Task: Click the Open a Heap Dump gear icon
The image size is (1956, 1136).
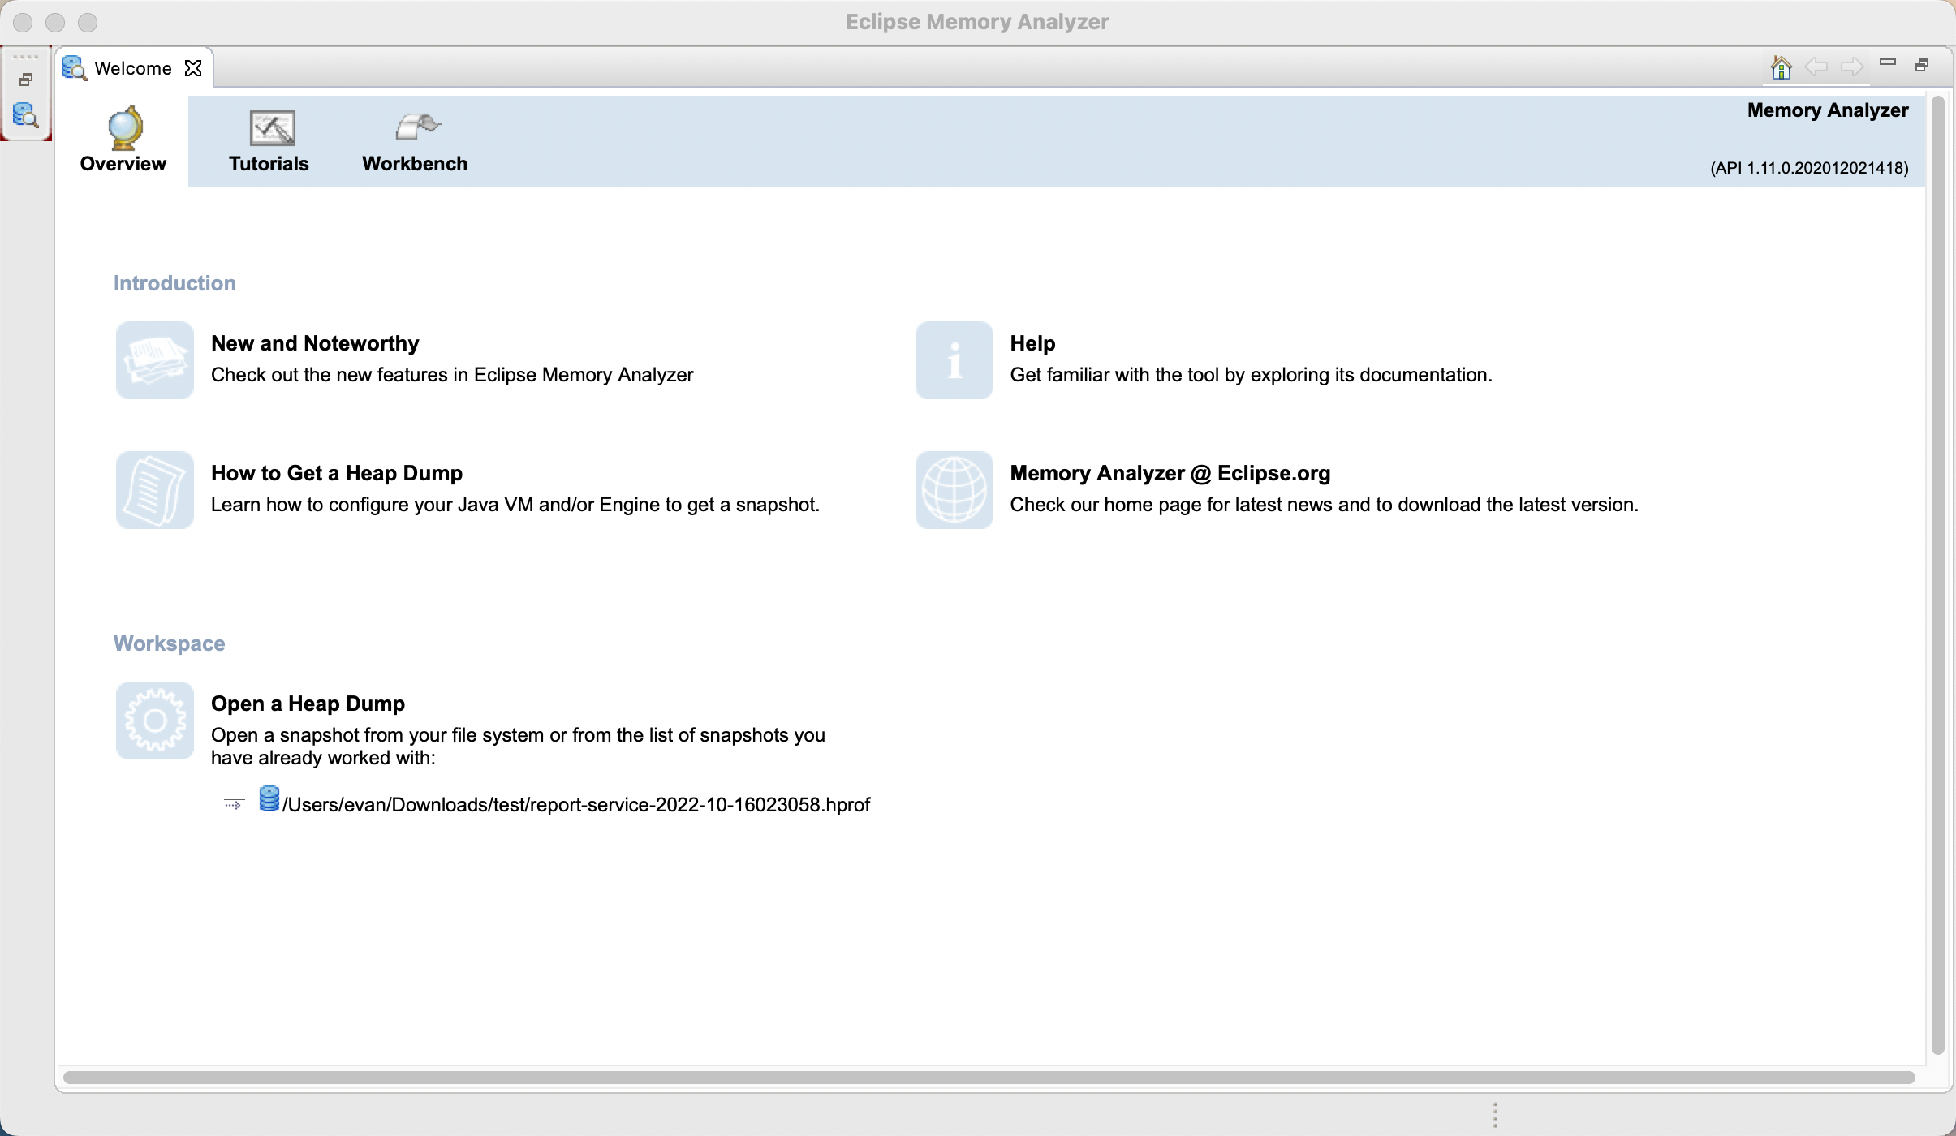Action: coord(155,721)
